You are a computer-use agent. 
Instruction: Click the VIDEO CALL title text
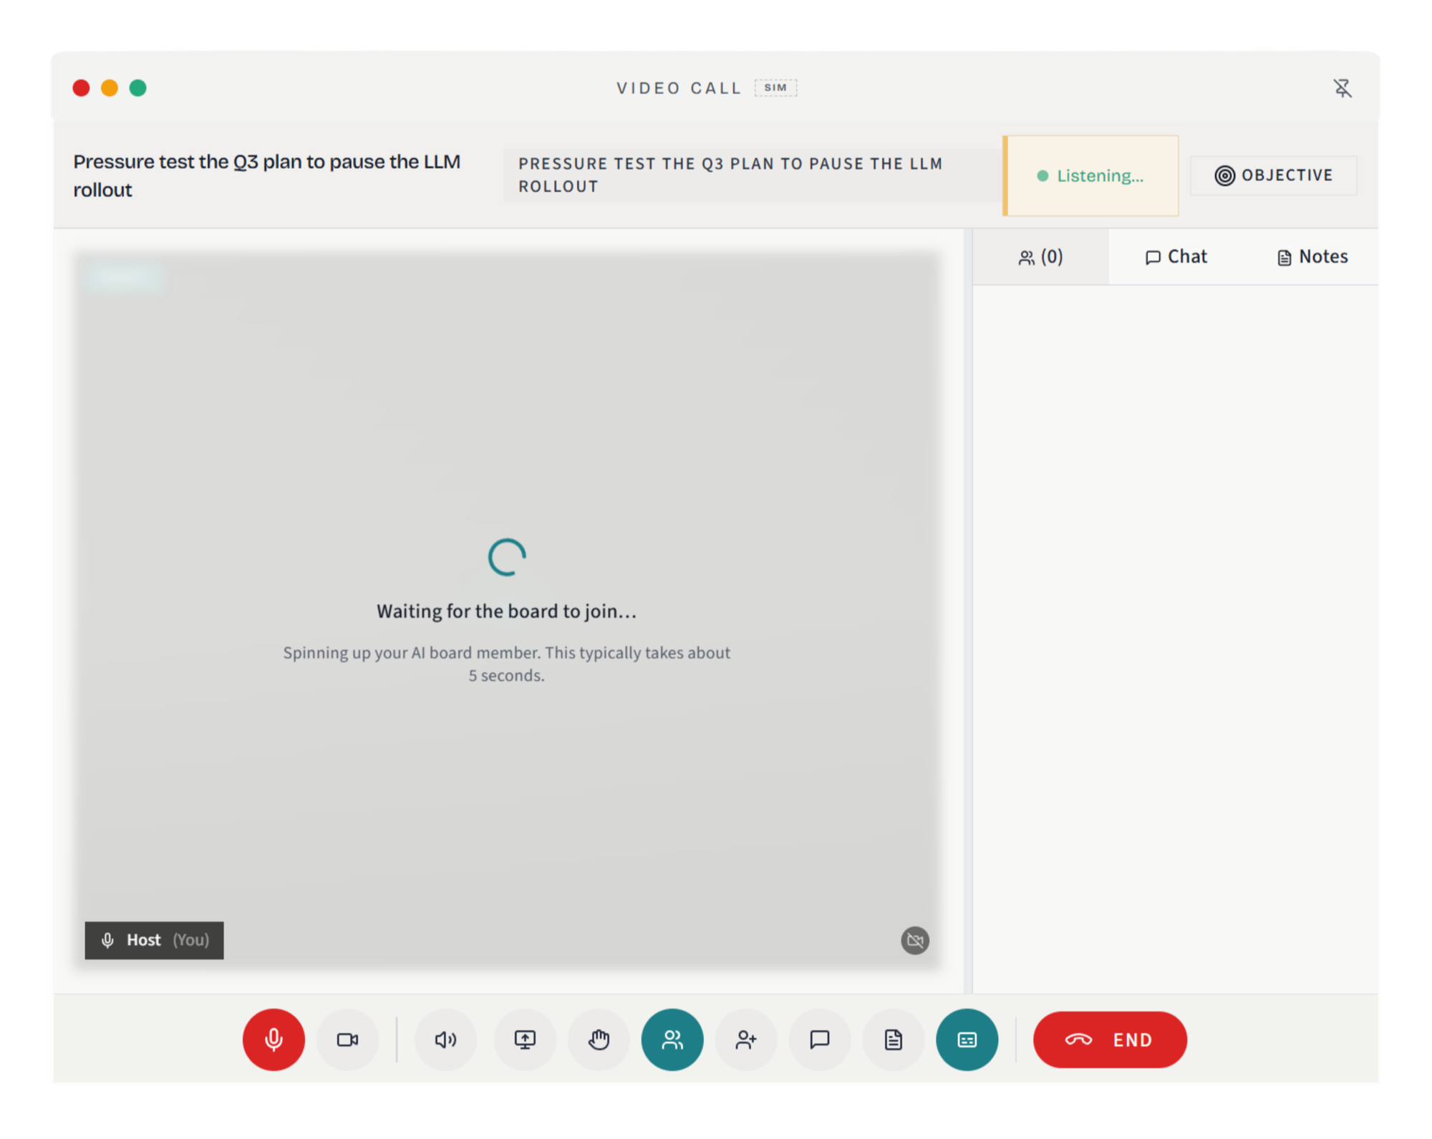pos(679,88)
